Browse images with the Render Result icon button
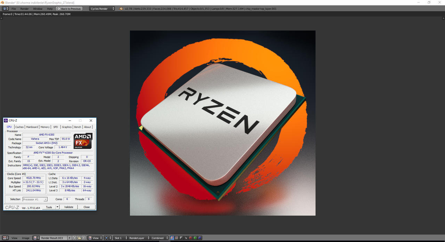 (x=36, y=238)
